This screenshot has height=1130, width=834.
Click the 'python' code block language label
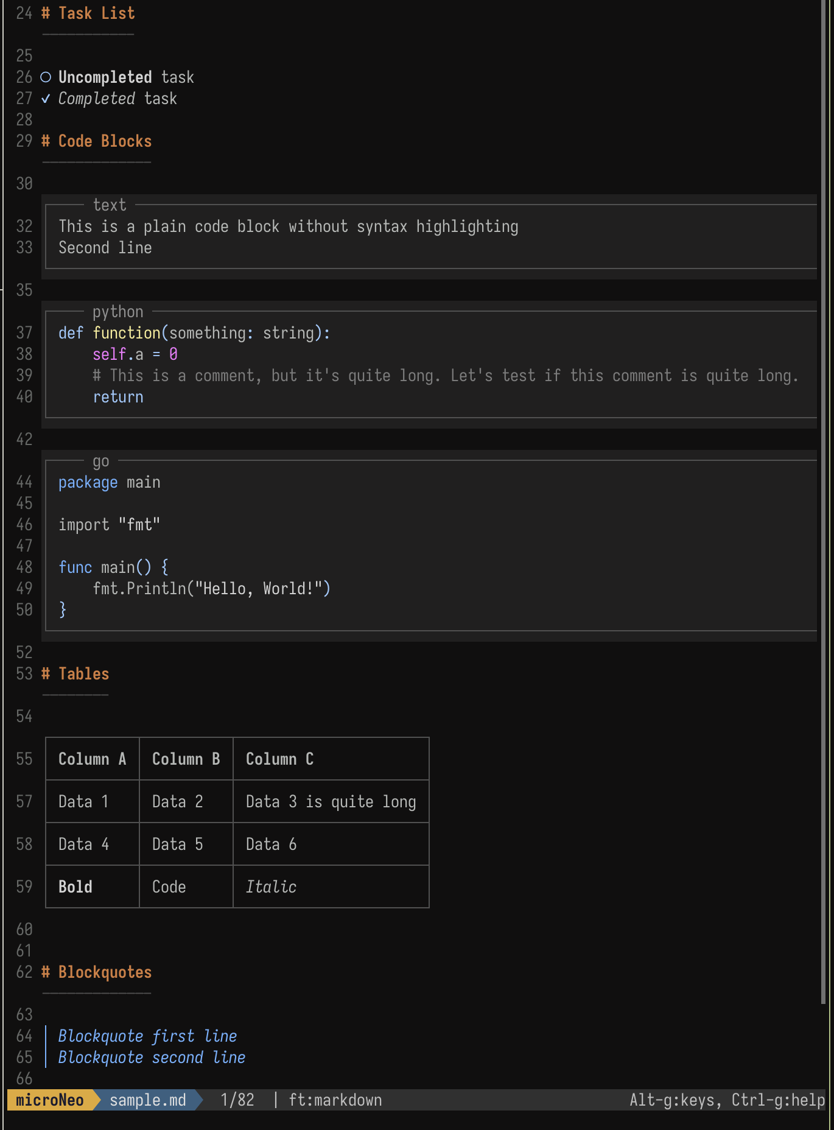[118, 312]
